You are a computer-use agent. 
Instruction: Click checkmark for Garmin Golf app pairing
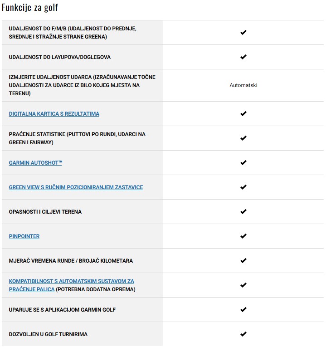point(243,310)
